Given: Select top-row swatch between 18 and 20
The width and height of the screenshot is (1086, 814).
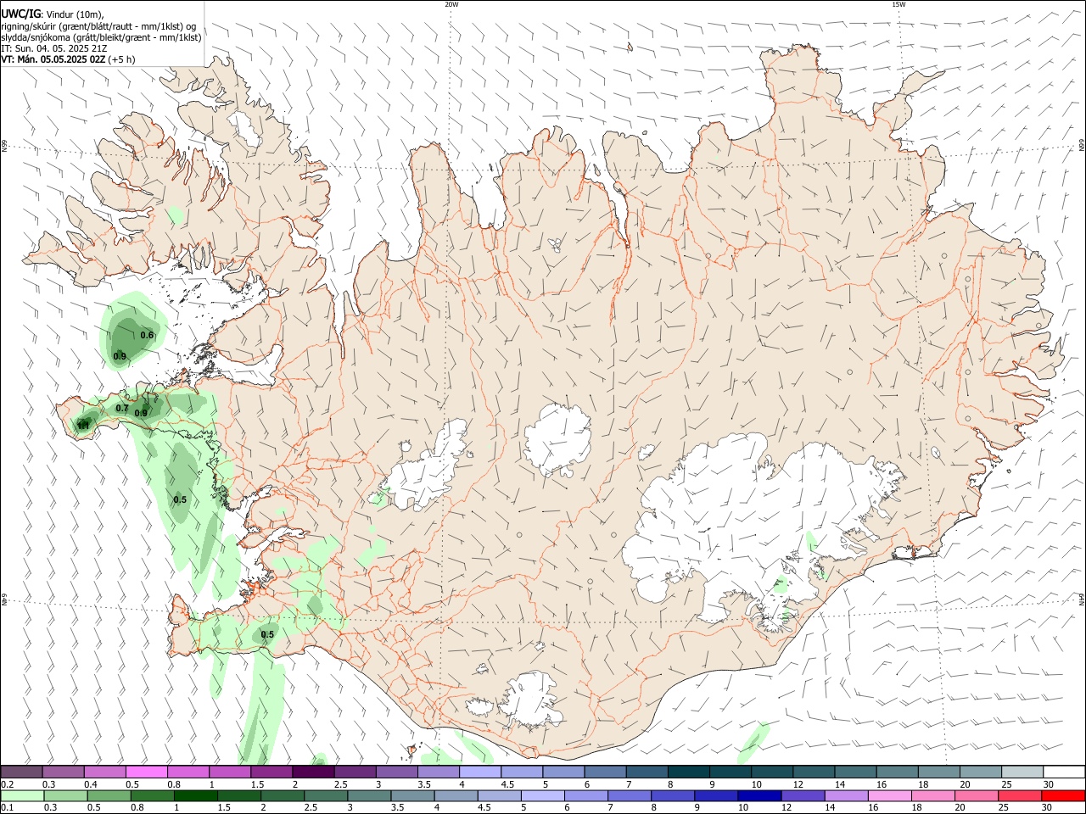Looking at the screenshot, I should pyautogui.click(x=940, y=772).
